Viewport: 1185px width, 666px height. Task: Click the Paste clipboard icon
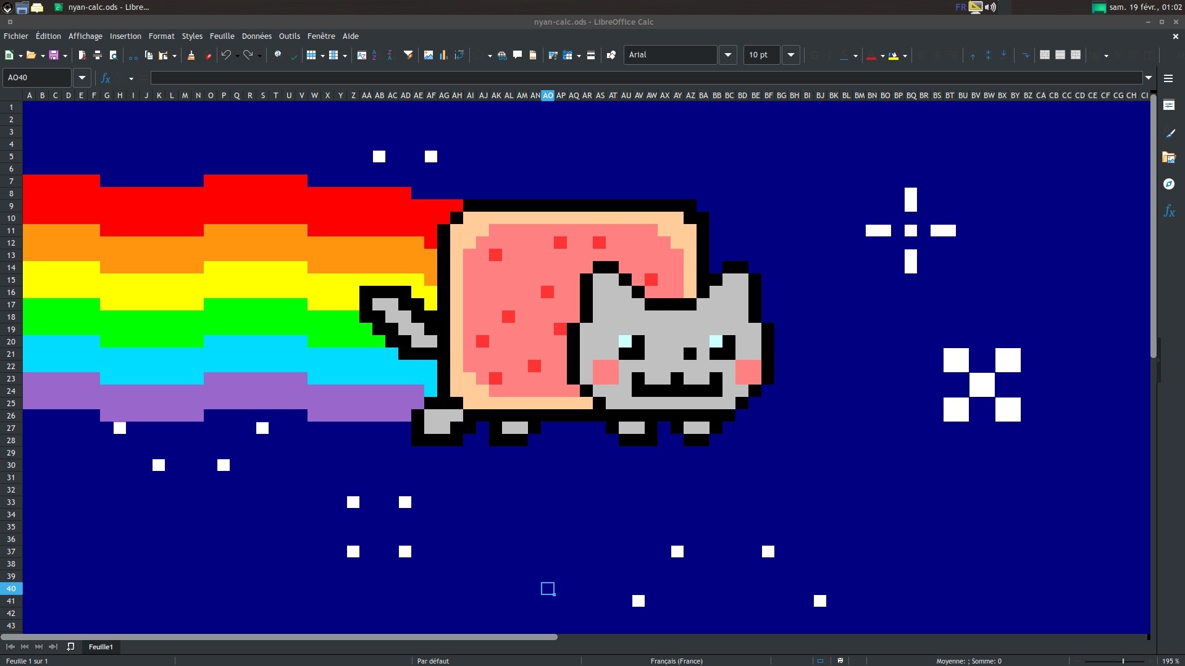pyautogui.click(x=163, y=56)
